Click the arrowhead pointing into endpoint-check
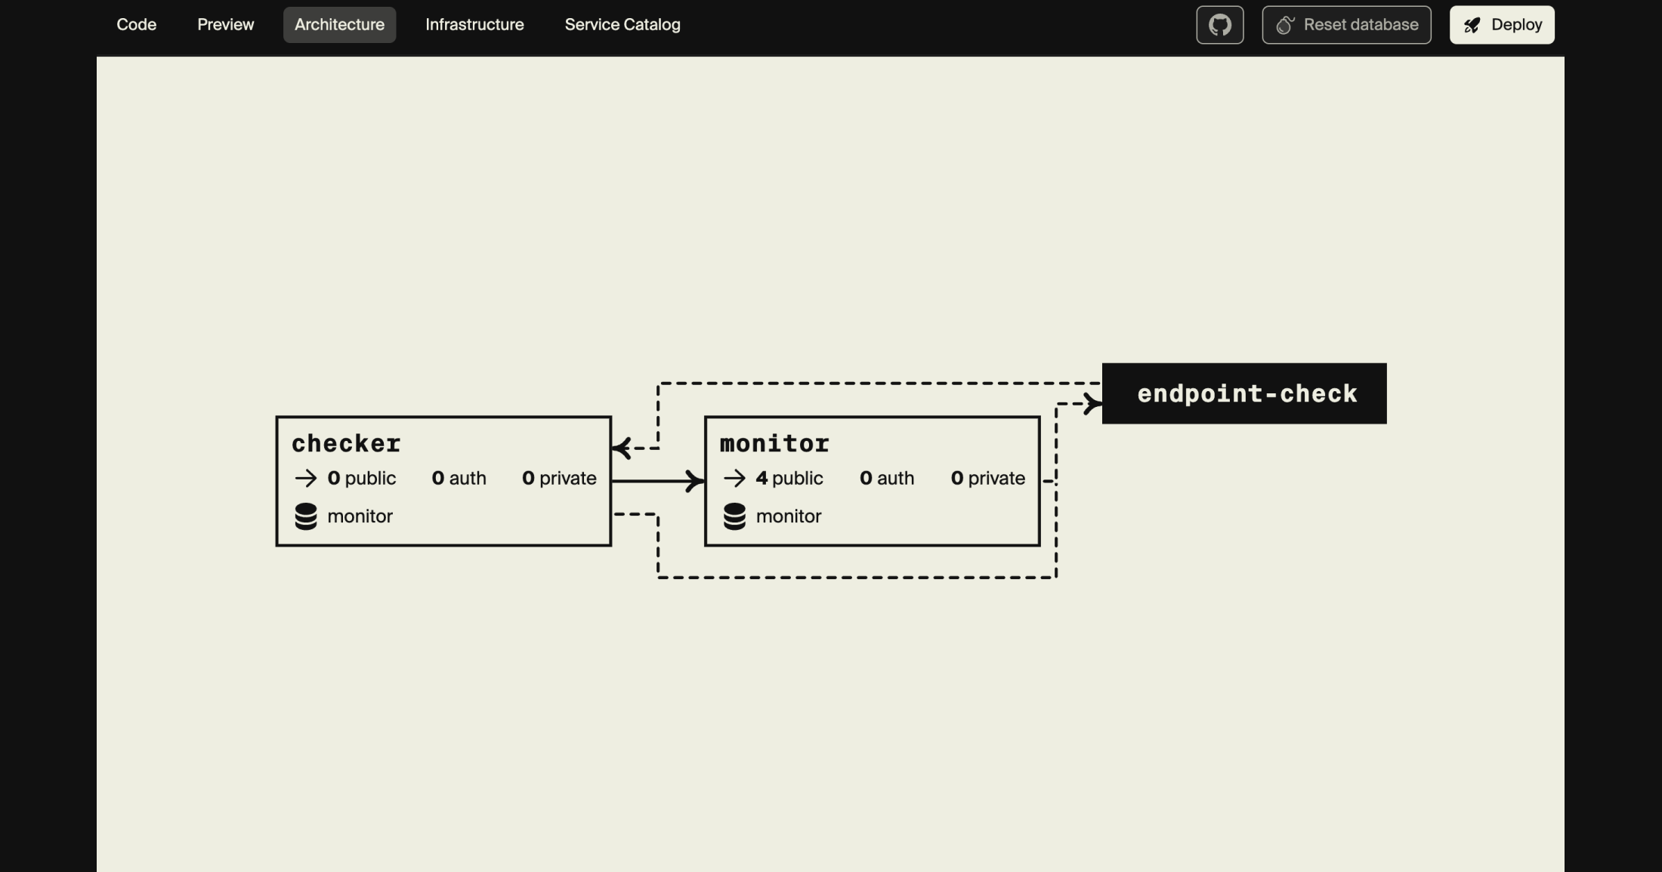 click(1092, 404)
